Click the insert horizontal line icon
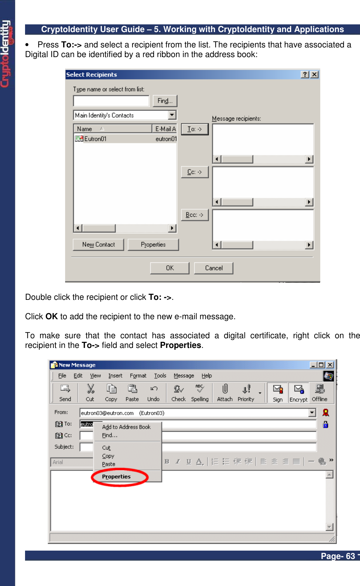360x586 pixels. [311, 461]
